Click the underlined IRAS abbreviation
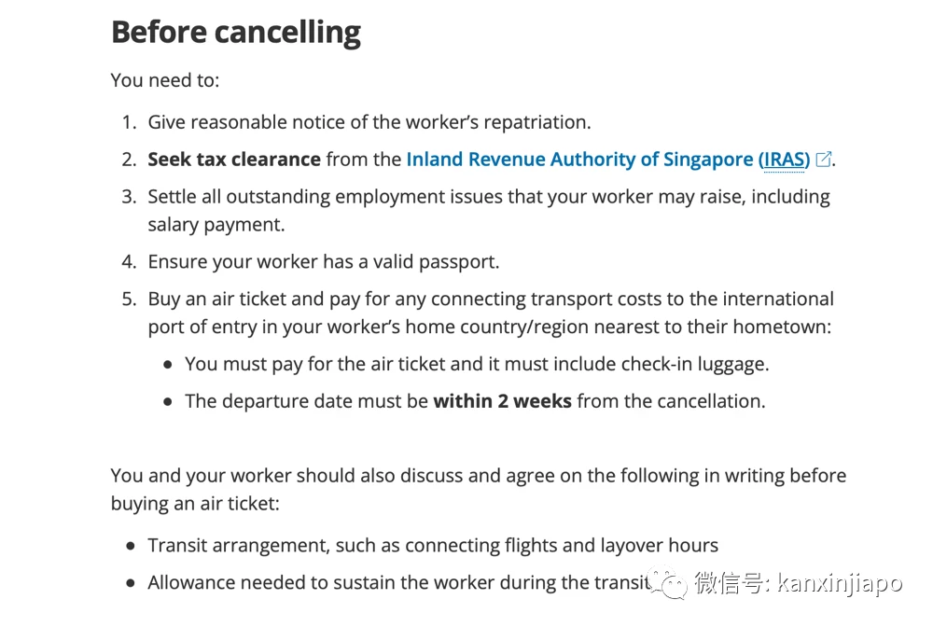The height and width of the screenshot is (627, 933). [784, 160]
